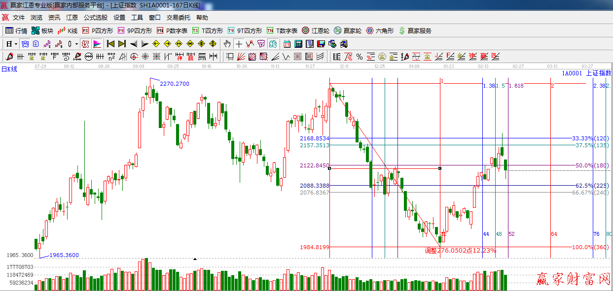
Task: Expand the 日 period dropdown arrow
Action: coord(16,44)
